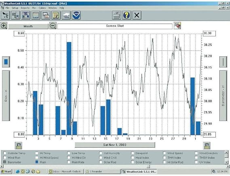Open the Colors menu

(42, 8)
